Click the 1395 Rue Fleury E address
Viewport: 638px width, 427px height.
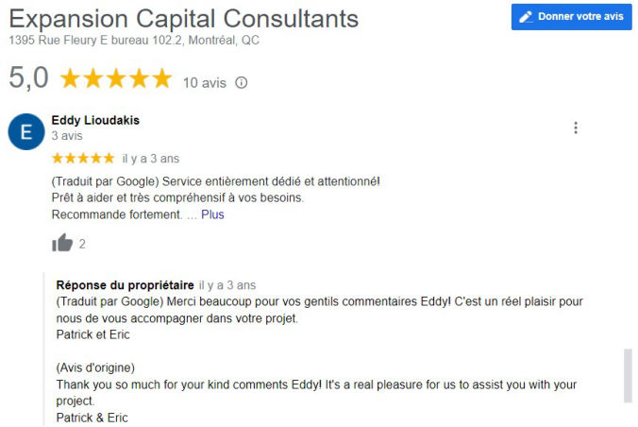[134, 41]
